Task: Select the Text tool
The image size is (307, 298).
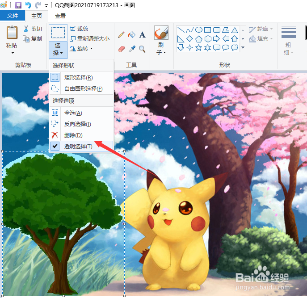Action: pyautogui.click(x=143, y=35)
